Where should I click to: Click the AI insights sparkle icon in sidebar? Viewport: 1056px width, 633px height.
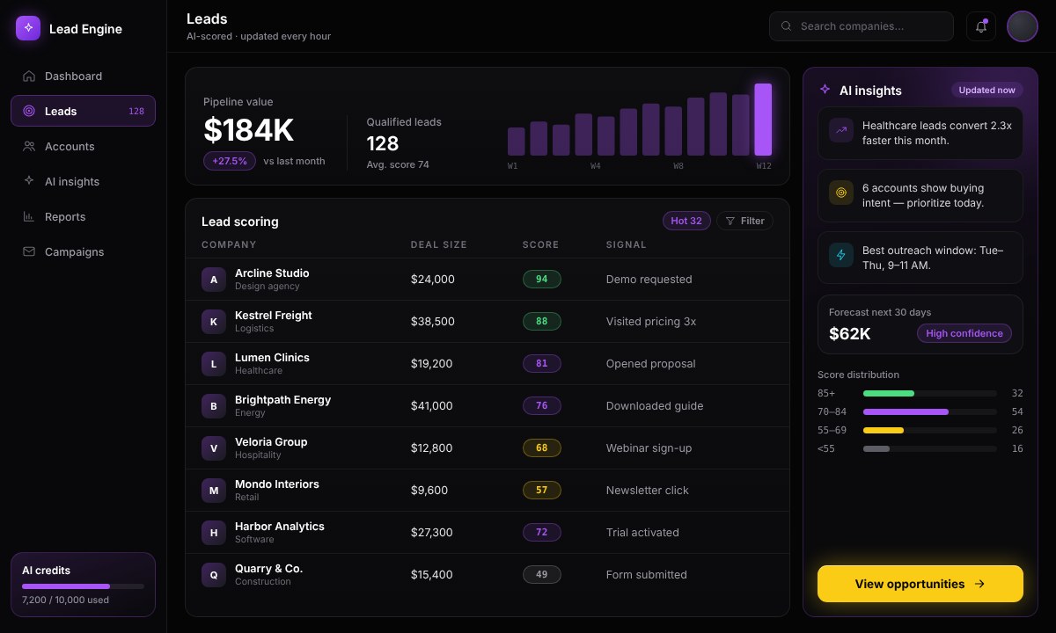(29, 181)
